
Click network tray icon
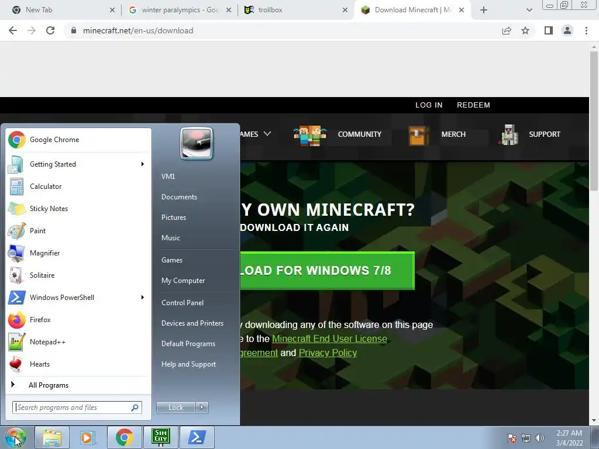pos(526,438)
